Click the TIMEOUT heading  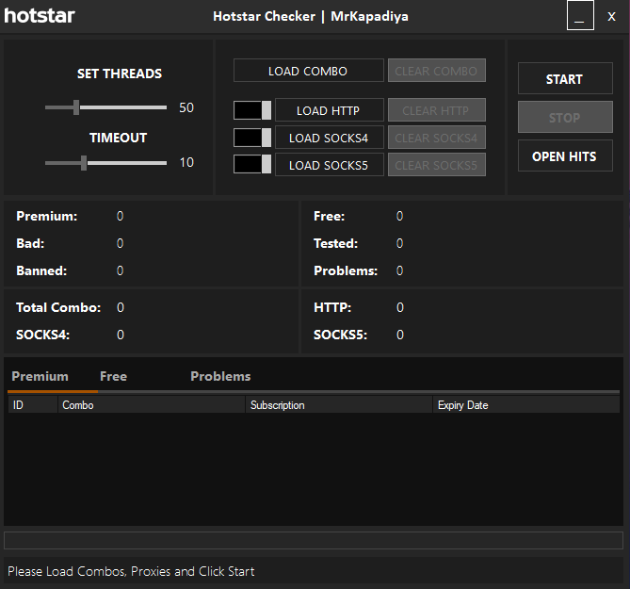pyautogui.click(x=118, y=138)
